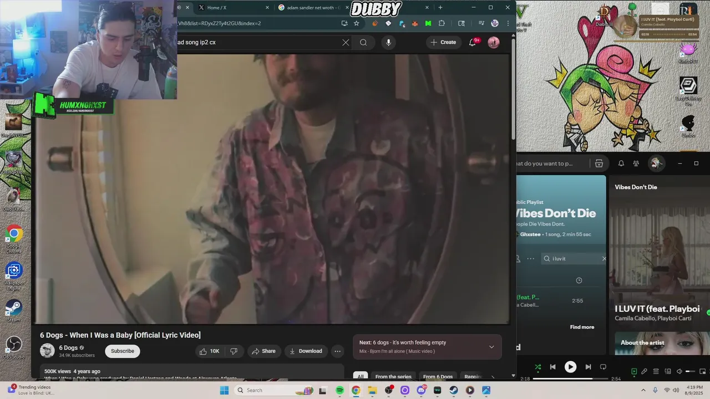Skip to previous track in Spotify
710x399 pixels.
coord(552,367)
